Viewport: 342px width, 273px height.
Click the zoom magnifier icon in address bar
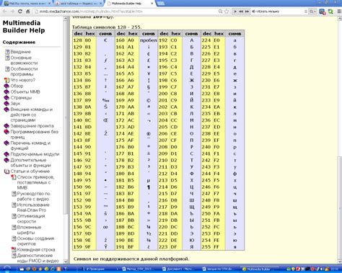point(220,12)
